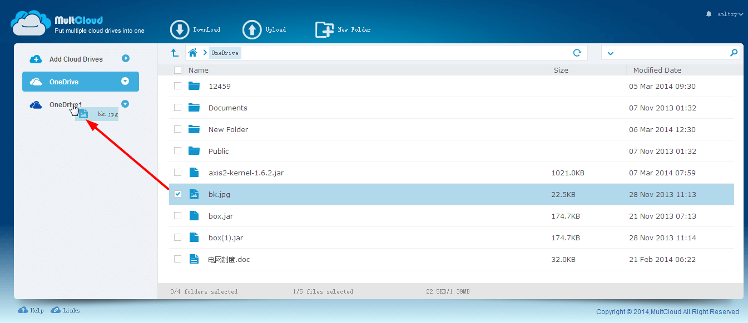This screenshot has width=748, height=323.
Task: Click the DownLoad arrow icon
Action: [x=180, y=30]
